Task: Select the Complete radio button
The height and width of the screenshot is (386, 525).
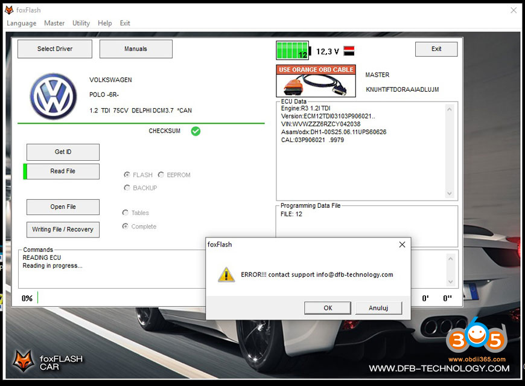Action: tap(126, 227)
